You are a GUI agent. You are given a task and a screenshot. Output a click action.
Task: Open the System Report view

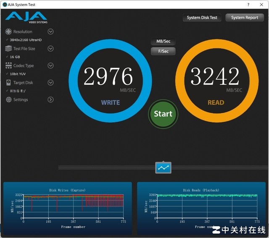click(x=245, y=18)
